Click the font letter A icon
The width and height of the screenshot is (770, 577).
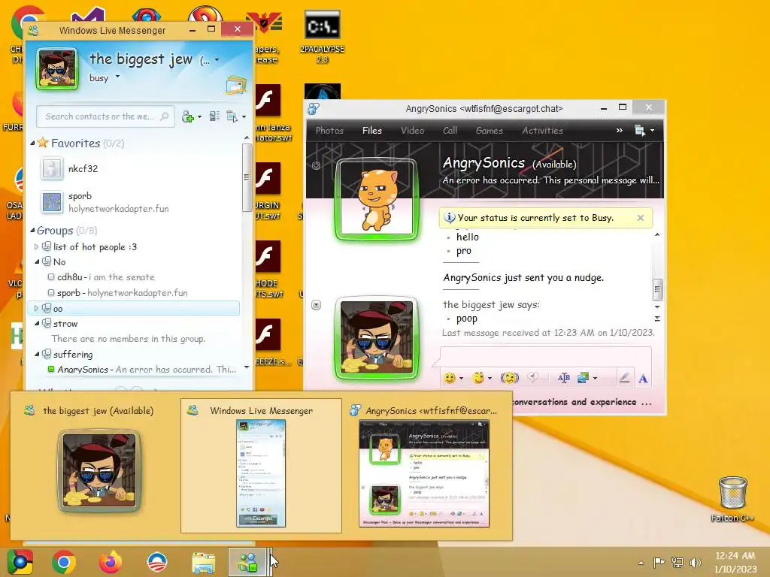coord(643,379)
